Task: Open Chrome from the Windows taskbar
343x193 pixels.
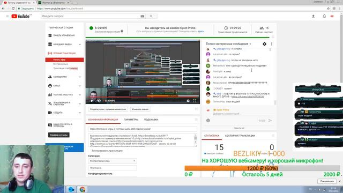Action: click(x=82, y=189)
